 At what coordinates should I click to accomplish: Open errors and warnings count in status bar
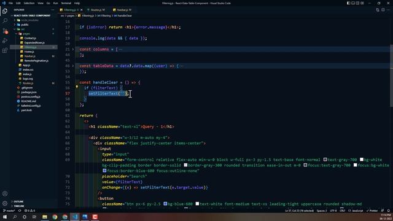pyautogui.click(x=29, y=211)
